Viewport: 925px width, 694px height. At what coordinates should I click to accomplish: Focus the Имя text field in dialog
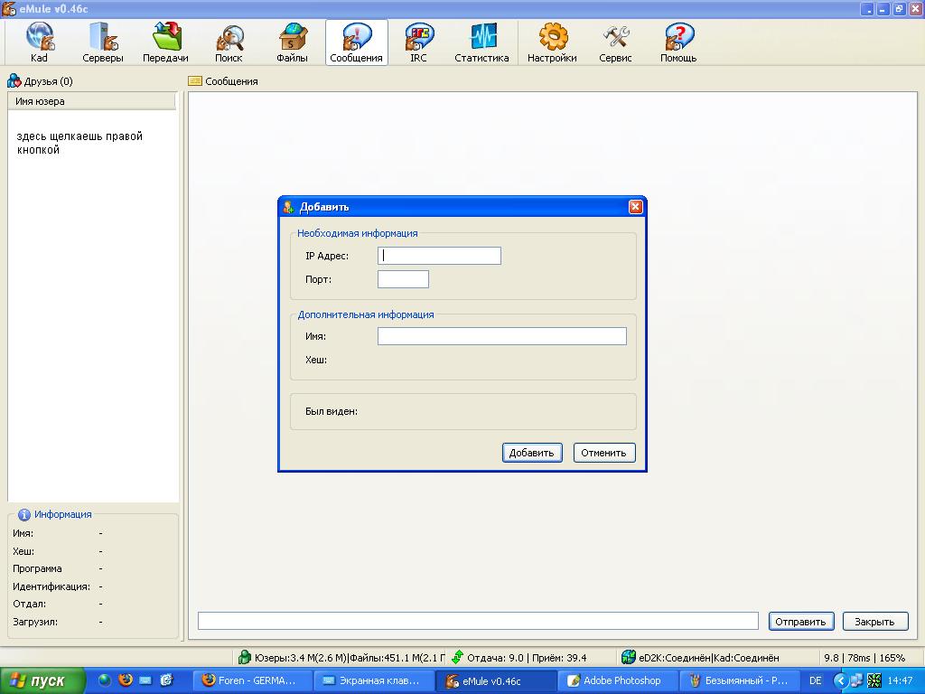[501, 336]
